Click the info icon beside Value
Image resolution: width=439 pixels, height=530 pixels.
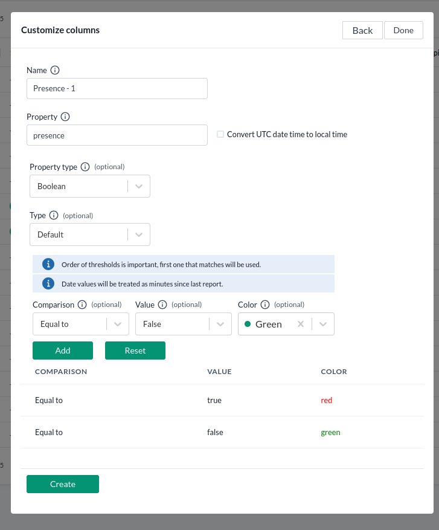pos(162,305)
